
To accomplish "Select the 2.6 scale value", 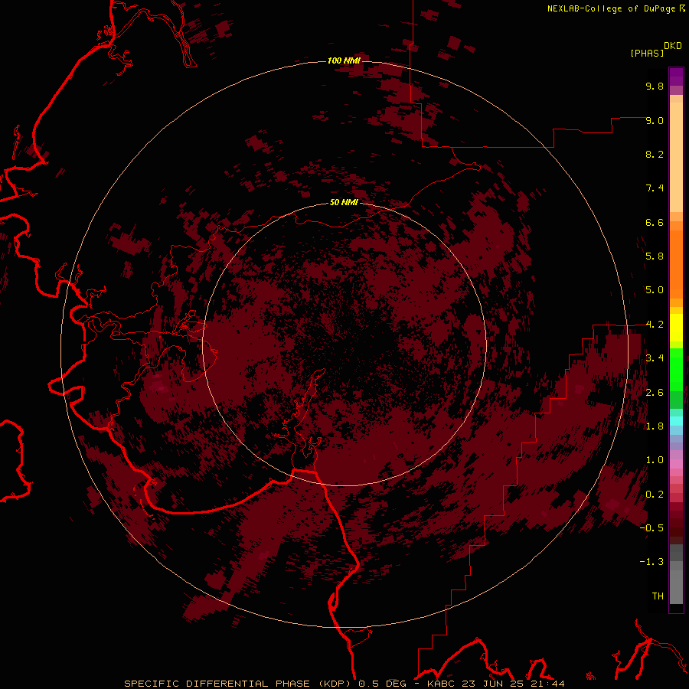I will coord(655,393).
